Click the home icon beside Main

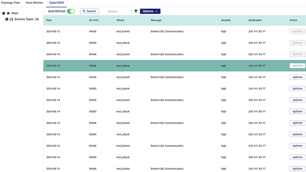8,13
